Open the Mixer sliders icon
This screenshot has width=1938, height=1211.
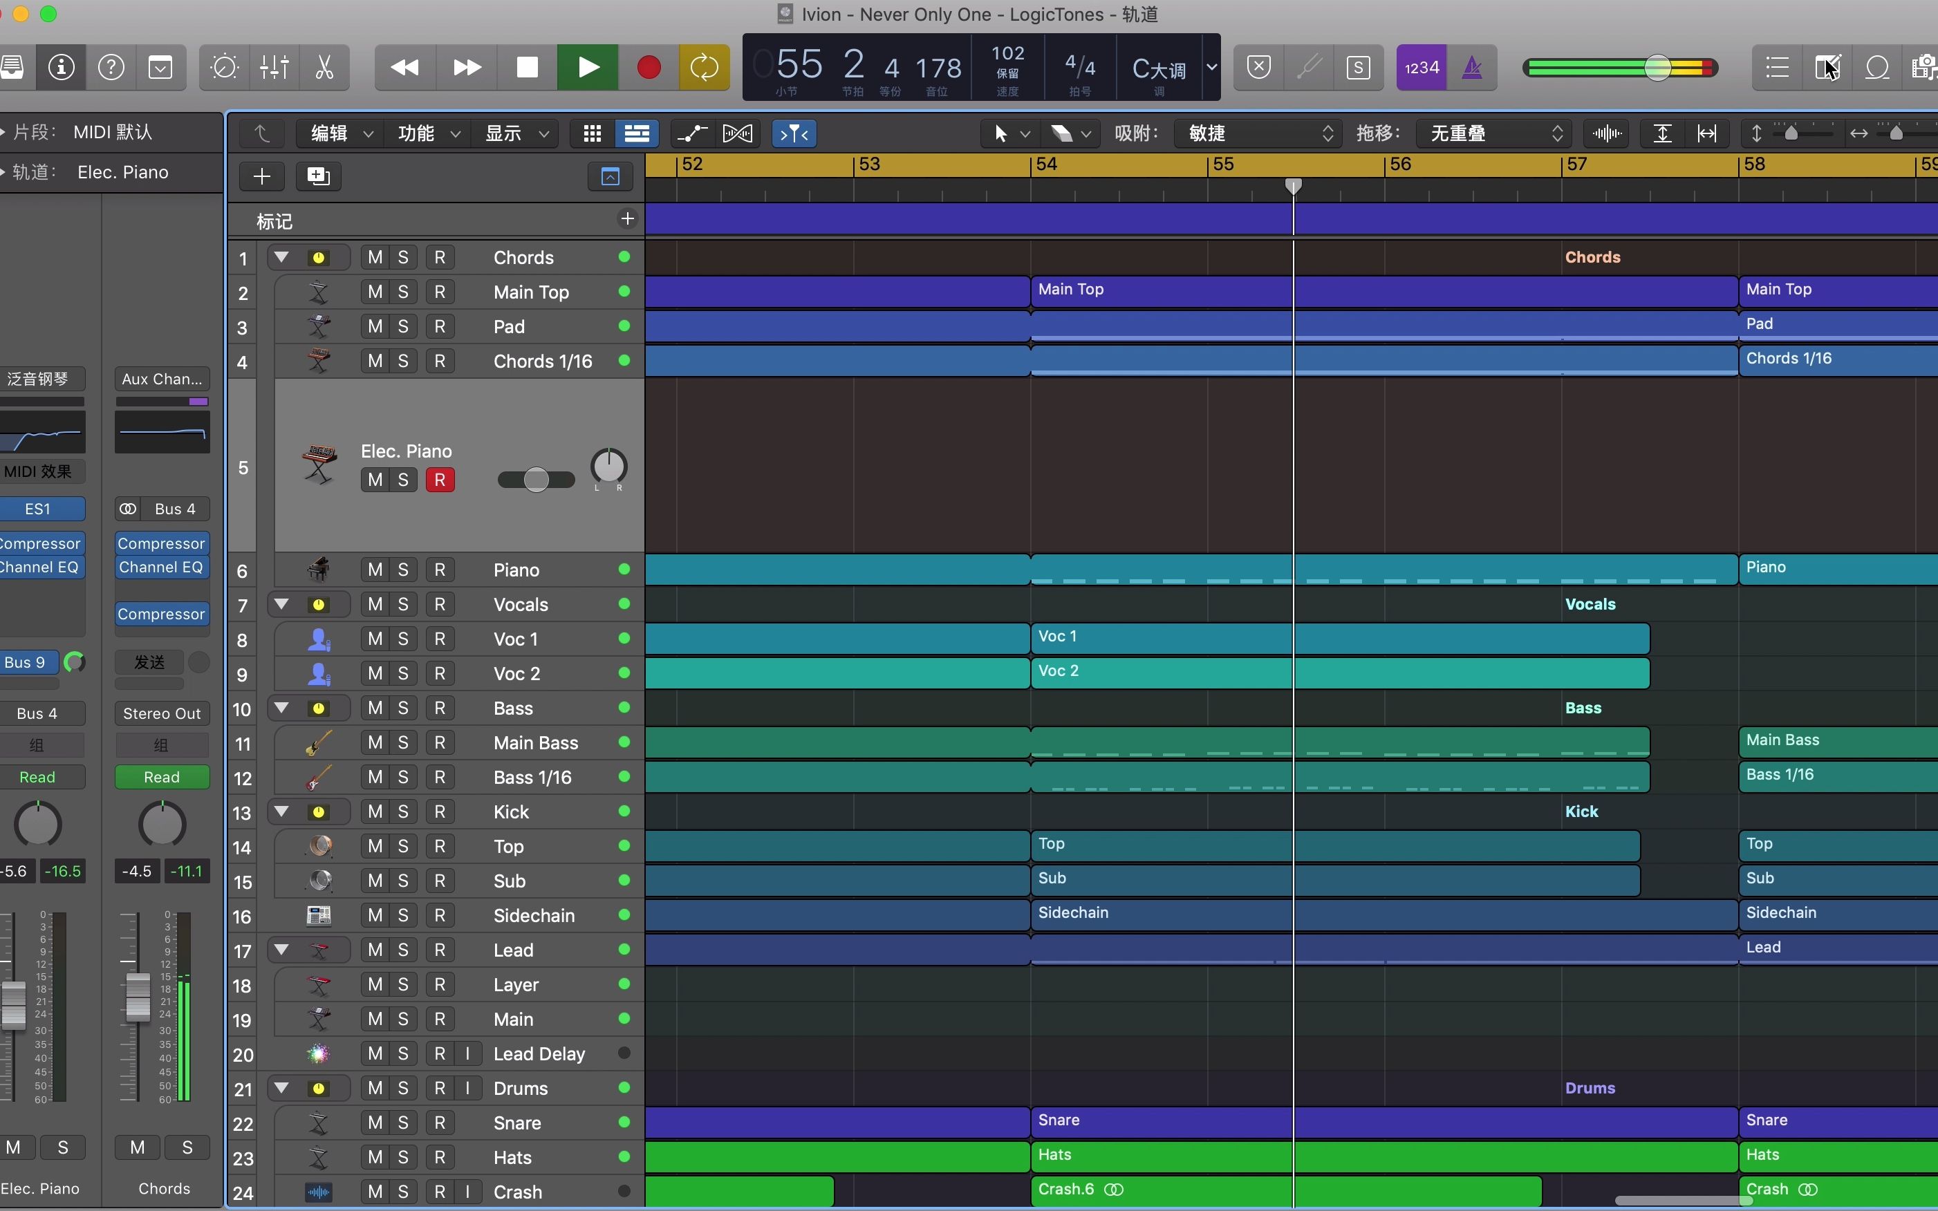pos(274,67)
